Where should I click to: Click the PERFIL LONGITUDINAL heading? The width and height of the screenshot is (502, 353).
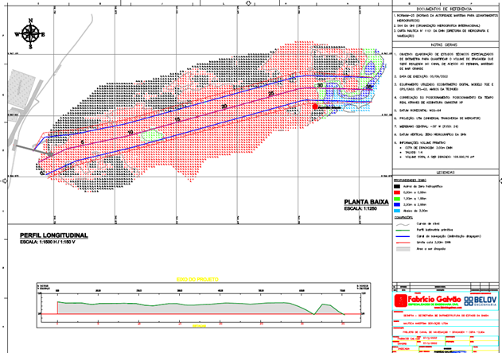pyautogui.click(x=53, y=235)
